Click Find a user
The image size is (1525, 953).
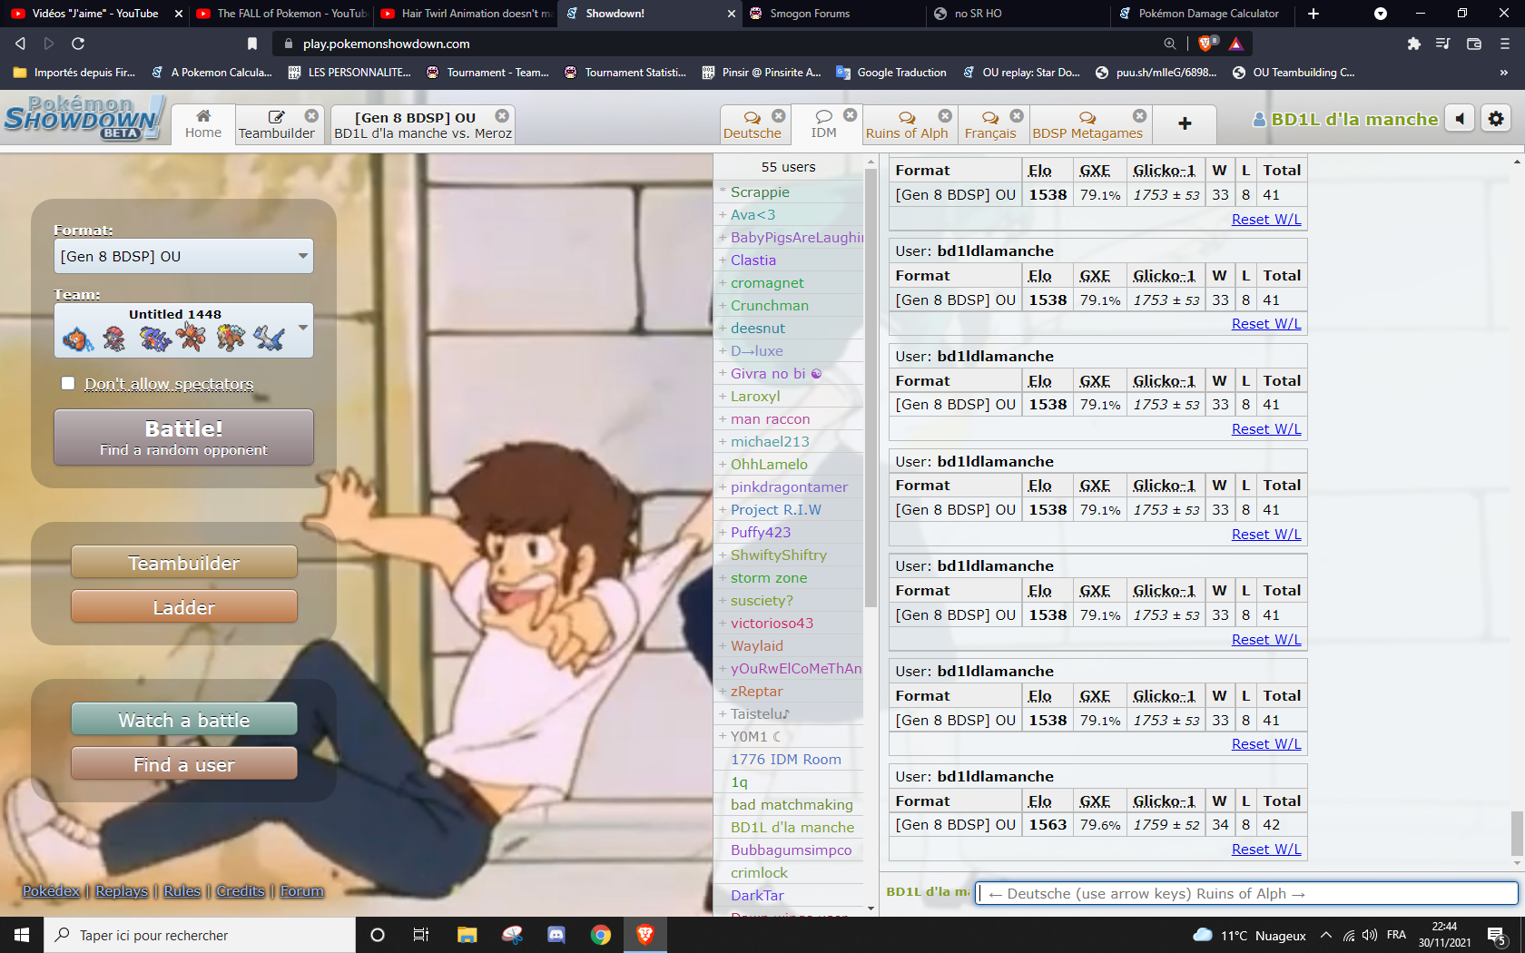[183, 764]
